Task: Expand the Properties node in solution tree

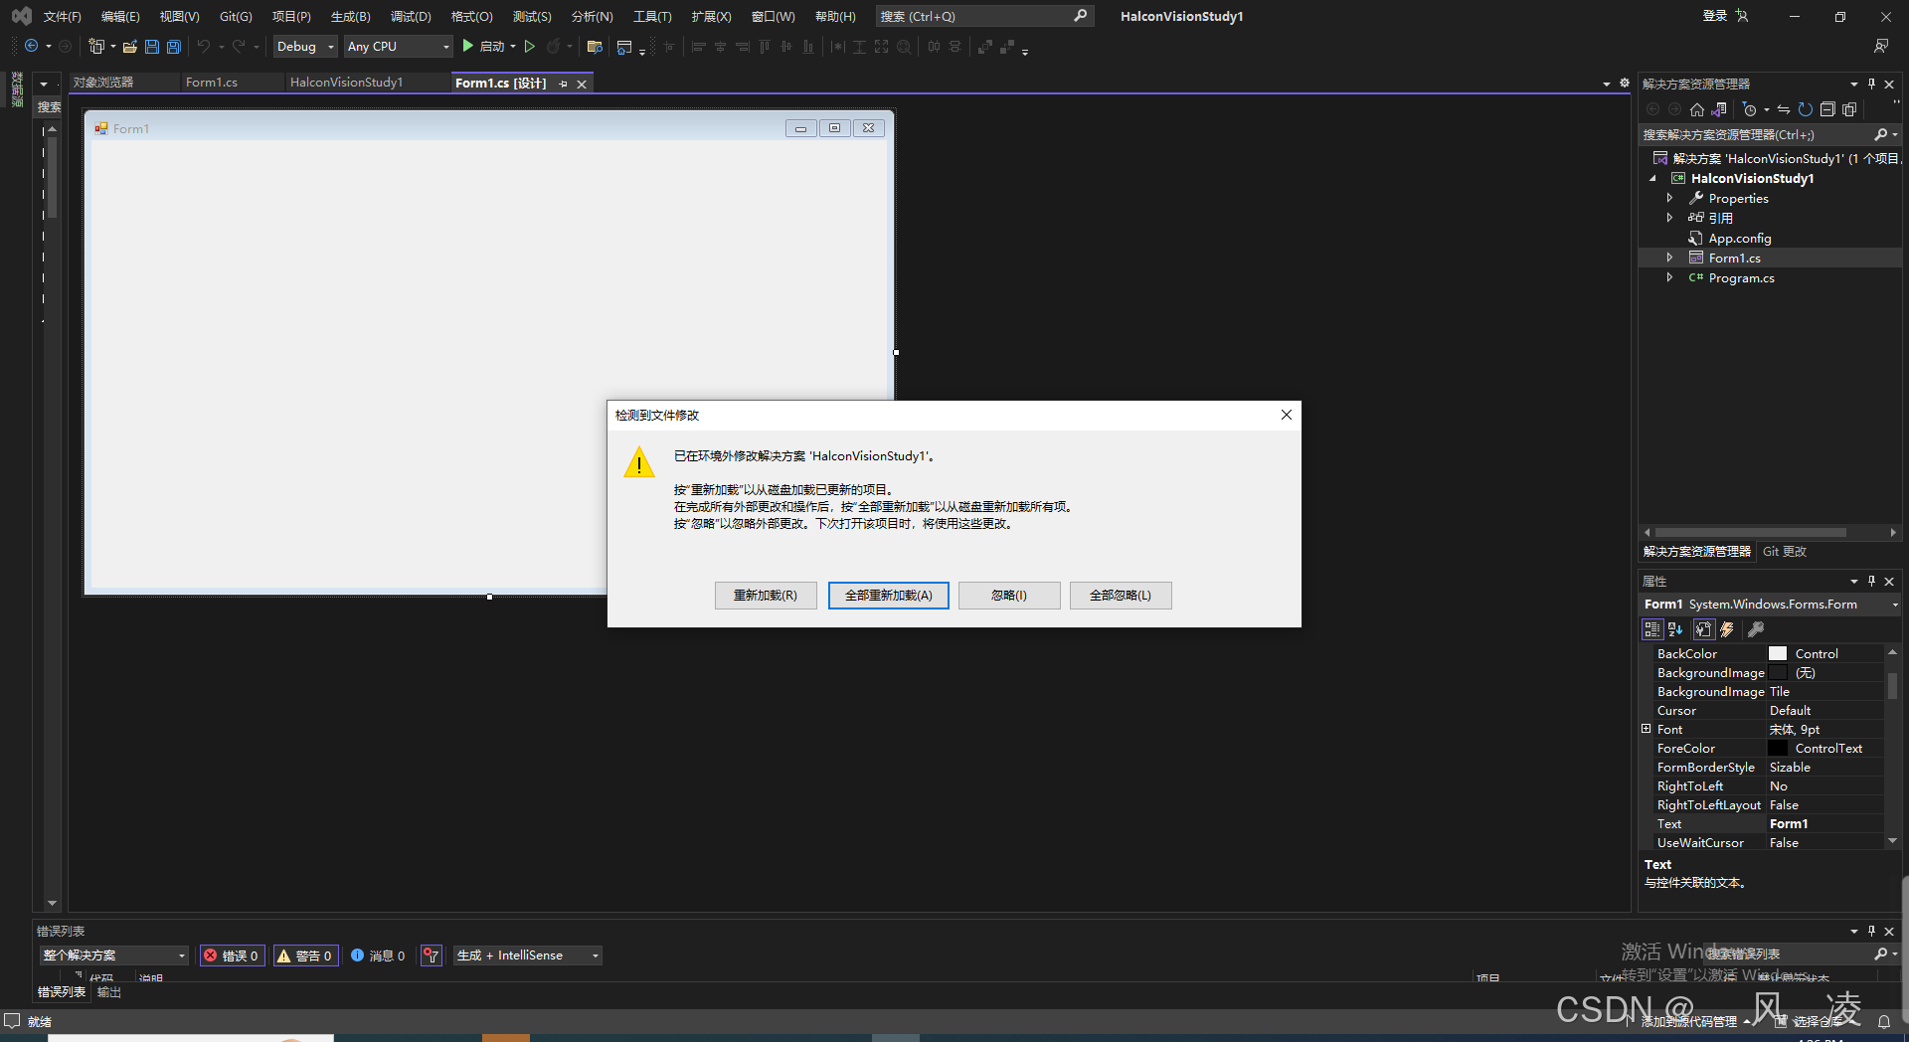Action: point(1669,198)
